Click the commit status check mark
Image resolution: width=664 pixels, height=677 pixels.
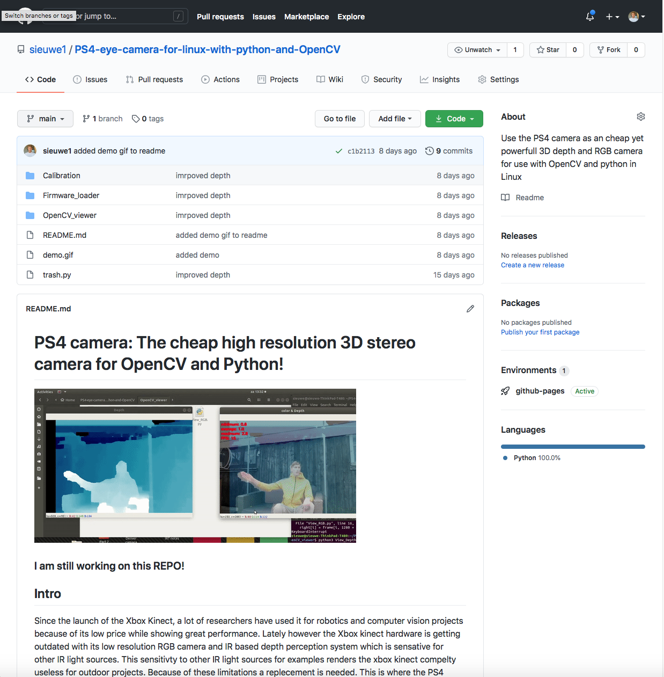tap(339, 151)
